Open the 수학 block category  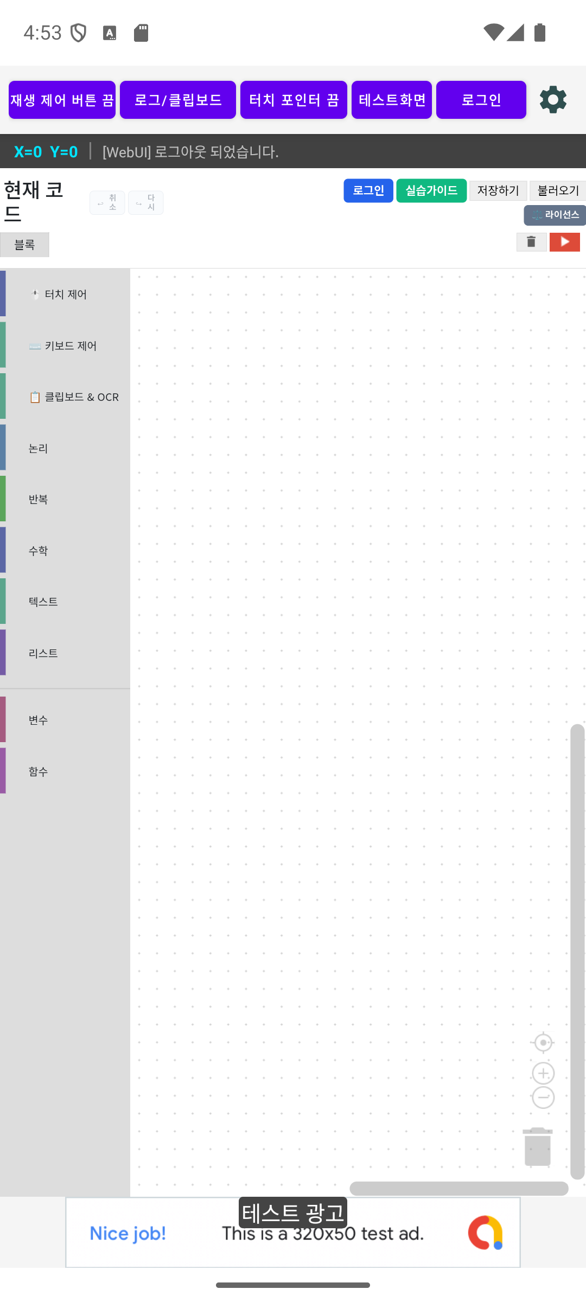click(65, 551)
